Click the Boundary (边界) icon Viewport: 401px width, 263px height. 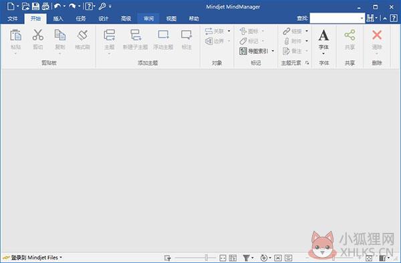click(209, 41)
